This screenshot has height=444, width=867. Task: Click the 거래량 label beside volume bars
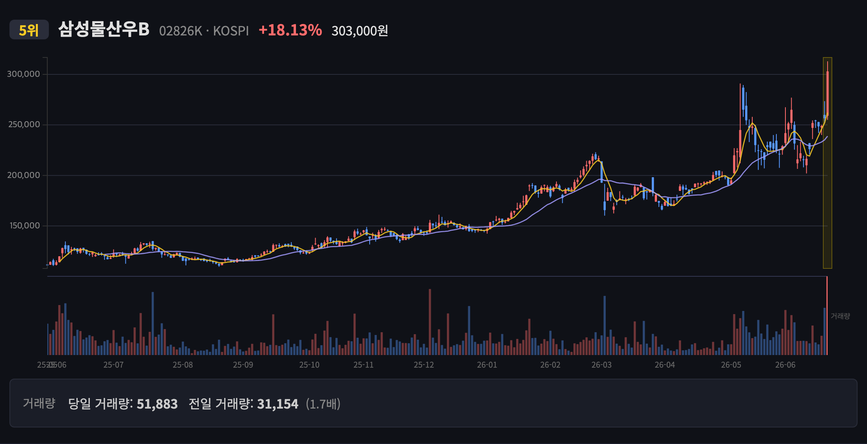pos(840,316)
